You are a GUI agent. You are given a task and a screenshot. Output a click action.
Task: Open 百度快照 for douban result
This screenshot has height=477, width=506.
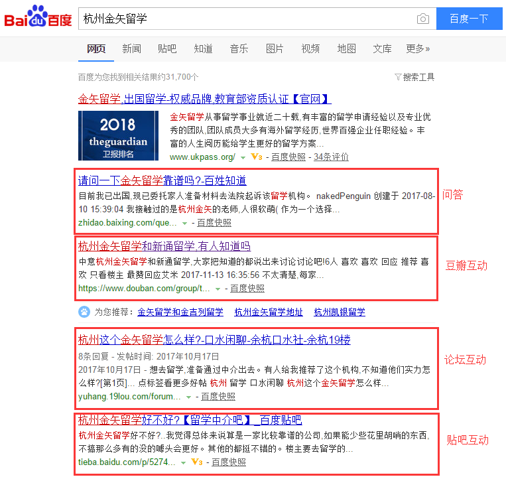tap(247, 288)
